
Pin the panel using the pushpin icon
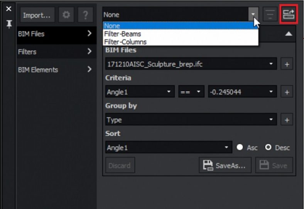pyautogui.click(x=9, y=24)
